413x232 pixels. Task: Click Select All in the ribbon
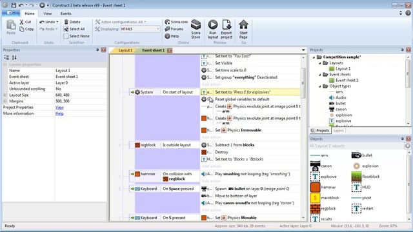[x=74, y=29]
